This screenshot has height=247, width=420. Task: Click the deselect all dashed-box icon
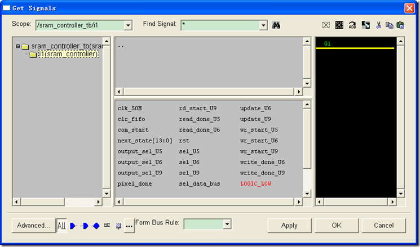pos(326,25)
